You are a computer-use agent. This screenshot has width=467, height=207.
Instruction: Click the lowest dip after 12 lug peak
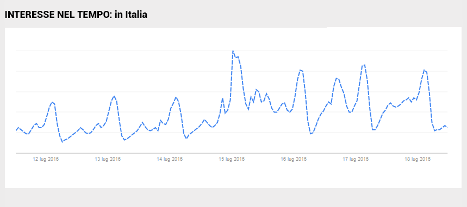pyautogui.click(x=62, y=142)
